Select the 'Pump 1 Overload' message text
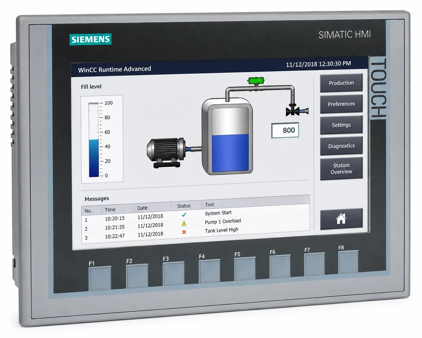 [x=223, y=221]
